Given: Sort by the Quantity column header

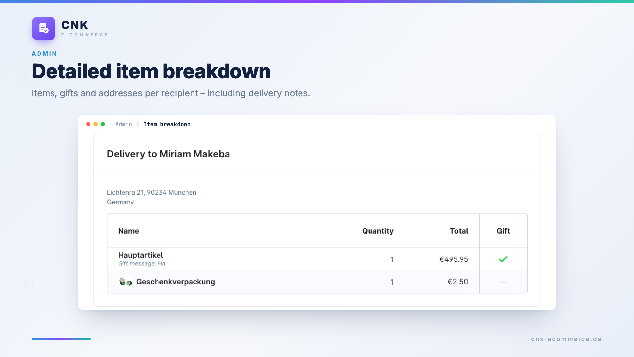Looking at the screenshot, I should tap(378, 231).
